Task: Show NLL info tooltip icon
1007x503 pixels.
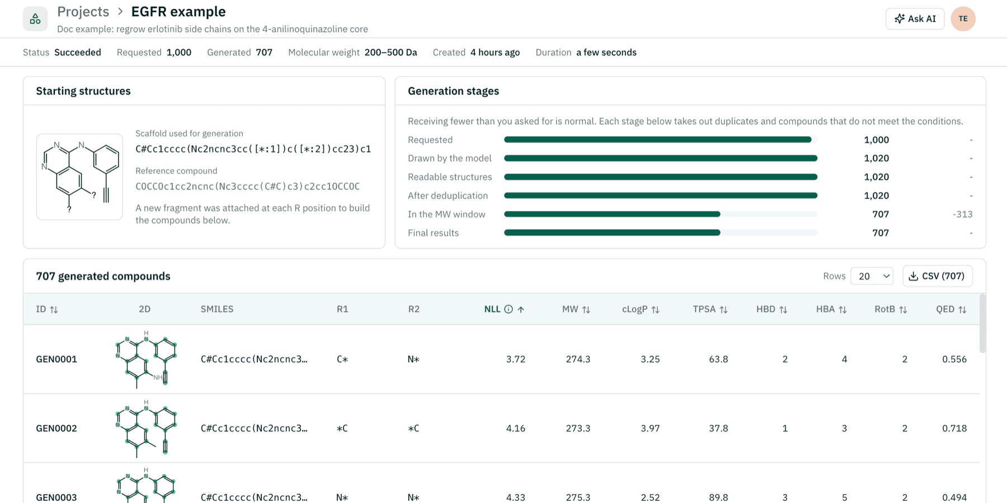Action: 509,309
